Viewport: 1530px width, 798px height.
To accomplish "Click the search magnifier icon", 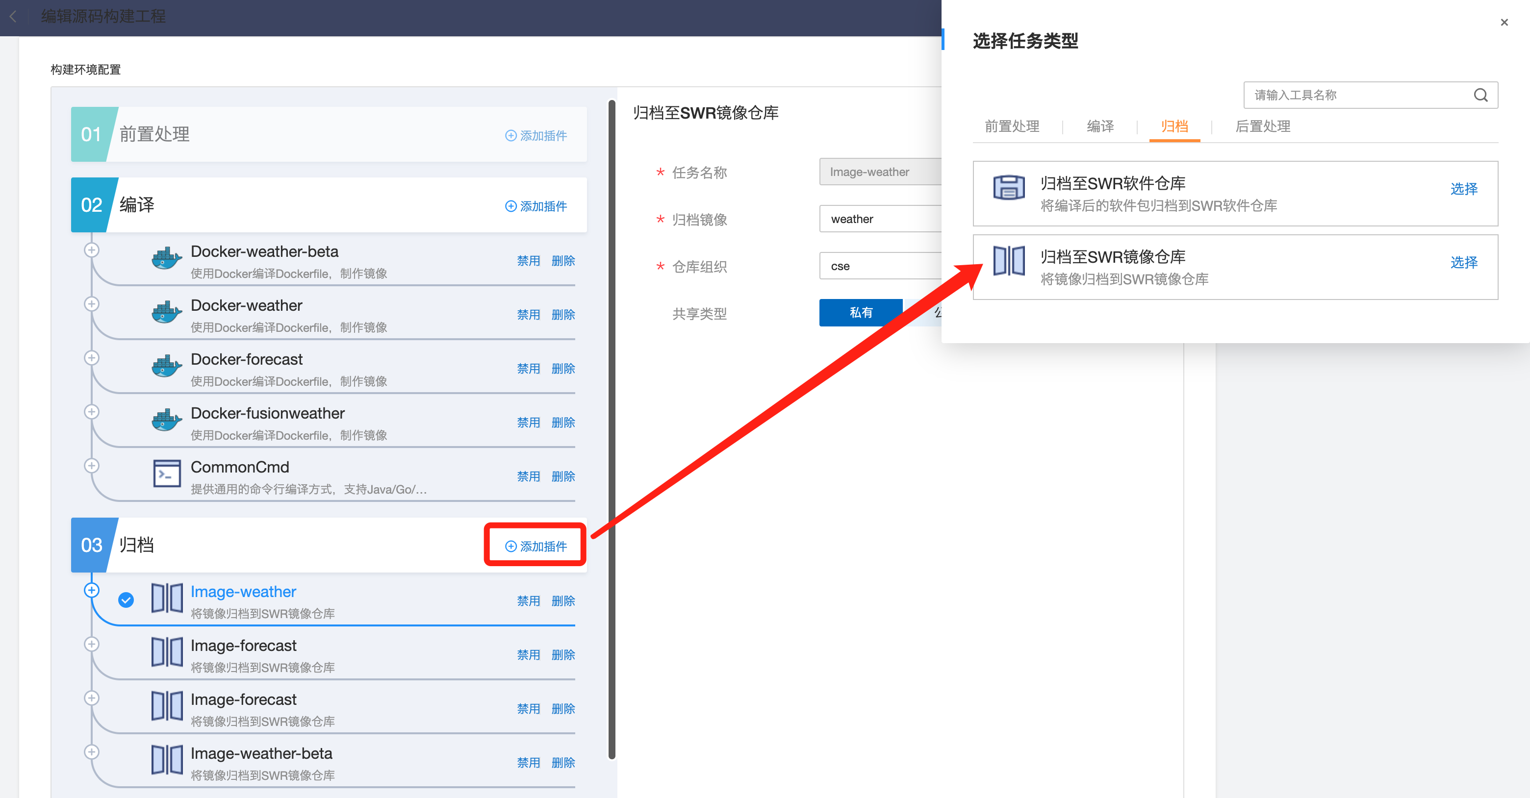I will point(1480,95).
